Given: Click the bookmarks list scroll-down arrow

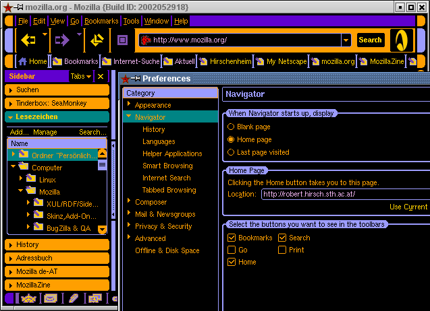Looking at the screenshot, I should pos(103,230).
